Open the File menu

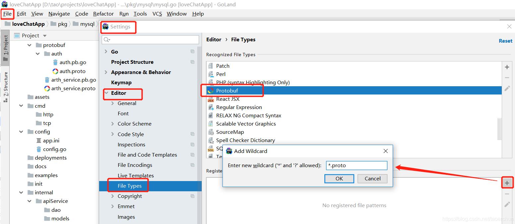point(7,14)
